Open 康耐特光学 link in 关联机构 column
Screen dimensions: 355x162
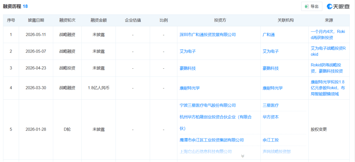click(x=273, y=88)
